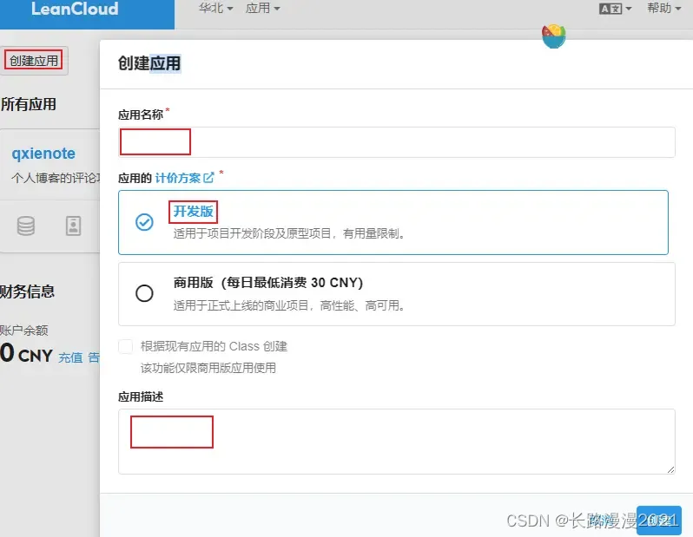Focus the 应用描述 text area
This screenshot has height=537, width=693.
click(397, 442)
